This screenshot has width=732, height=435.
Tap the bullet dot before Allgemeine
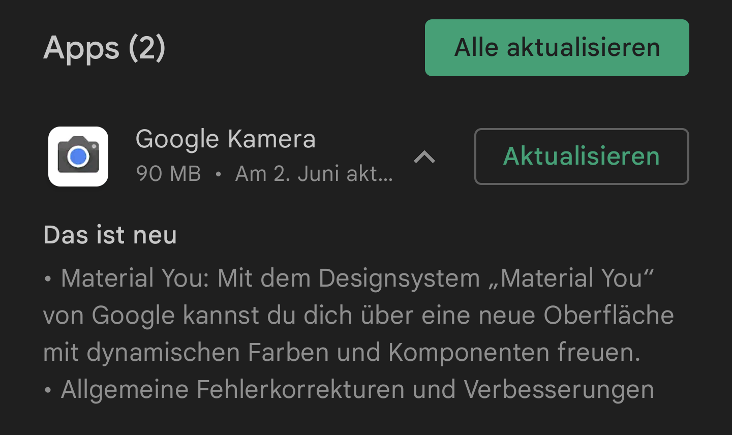48,390
